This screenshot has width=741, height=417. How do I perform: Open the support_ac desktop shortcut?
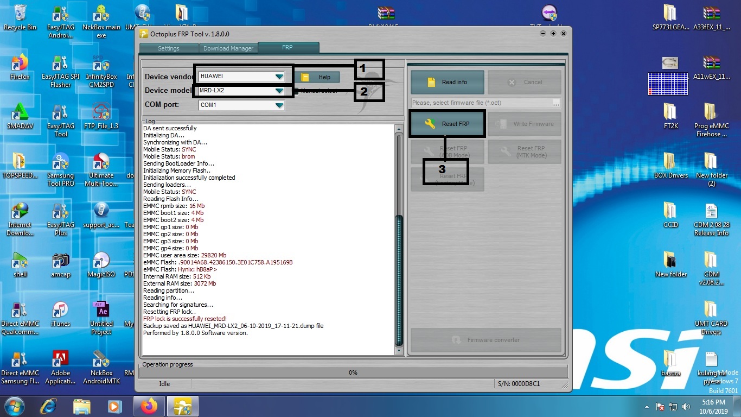[x=101, y=215]
